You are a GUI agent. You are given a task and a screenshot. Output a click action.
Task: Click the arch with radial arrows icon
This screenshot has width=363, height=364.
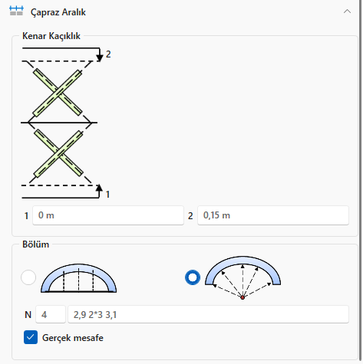click(243, 277)
